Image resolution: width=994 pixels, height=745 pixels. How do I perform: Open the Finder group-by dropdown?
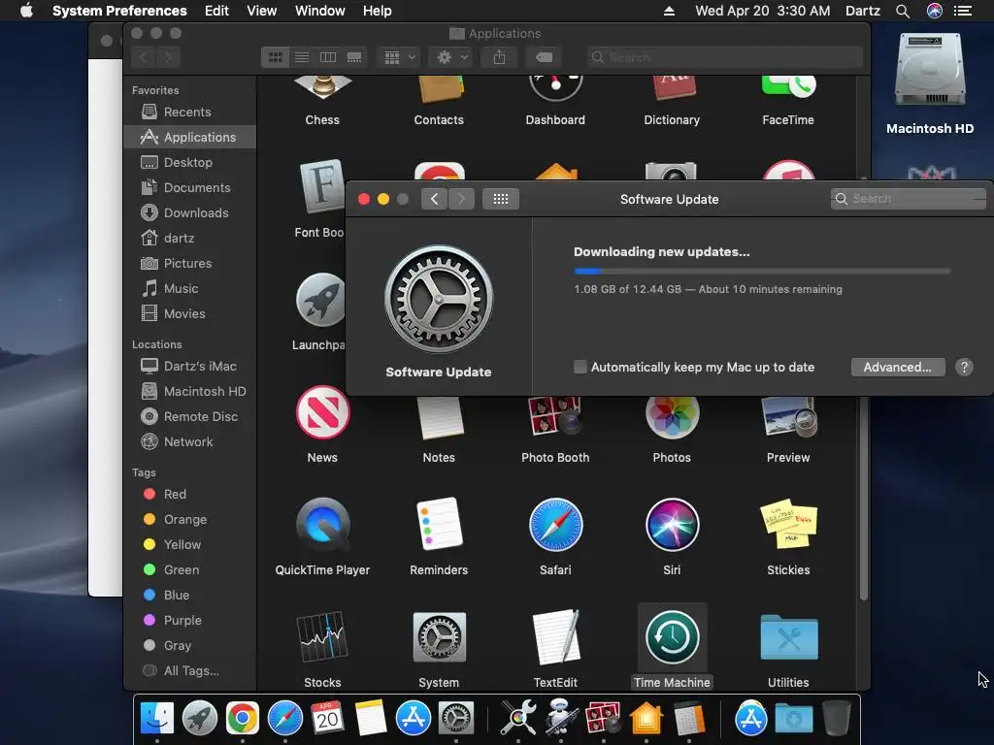(399, 57)
